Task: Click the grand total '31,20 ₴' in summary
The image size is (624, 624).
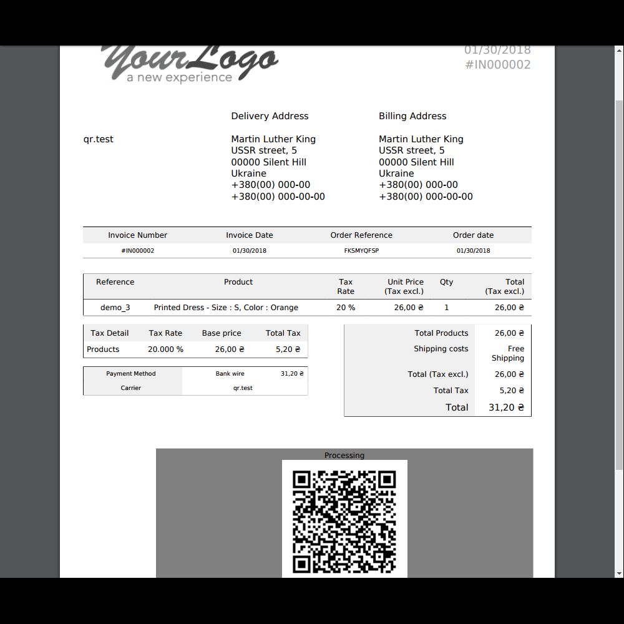Action: coord(506,407)
